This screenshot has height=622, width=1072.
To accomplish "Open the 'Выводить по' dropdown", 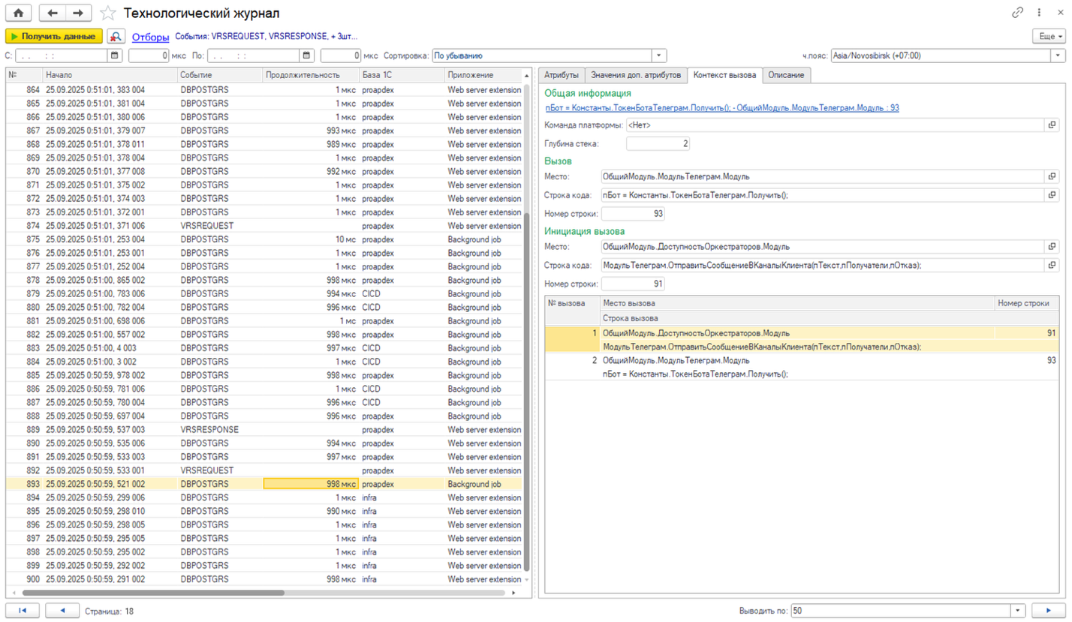I will pyautogui.click(x=1018, y=611).
